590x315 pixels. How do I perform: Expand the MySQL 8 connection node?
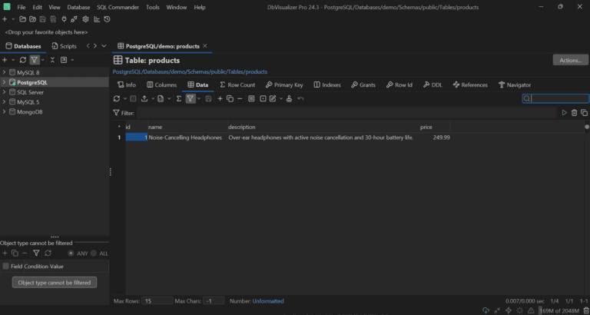[x=4, y=72]
